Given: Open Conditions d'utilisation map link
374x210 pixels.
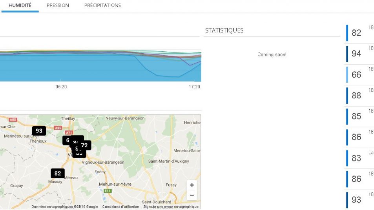Looking at the screenshot, I should (120, 207).
